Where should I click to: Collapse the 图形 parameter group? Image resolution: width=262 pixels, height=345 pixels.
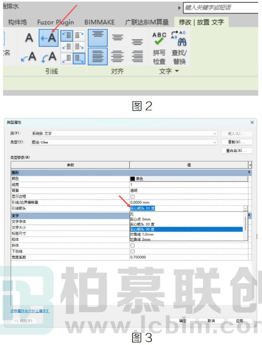coord(249,172)
